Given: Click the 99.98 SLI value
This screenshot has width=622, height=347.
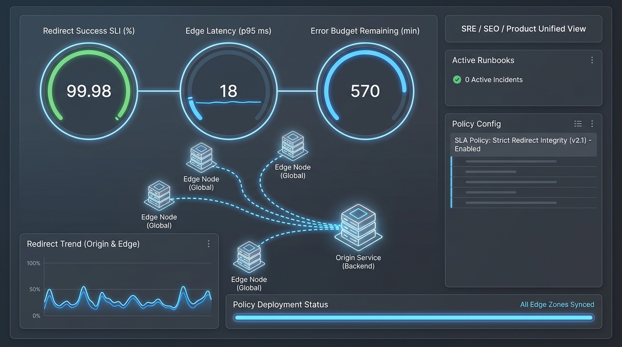Looking at the screenshot, I should [x=89, y=91].
